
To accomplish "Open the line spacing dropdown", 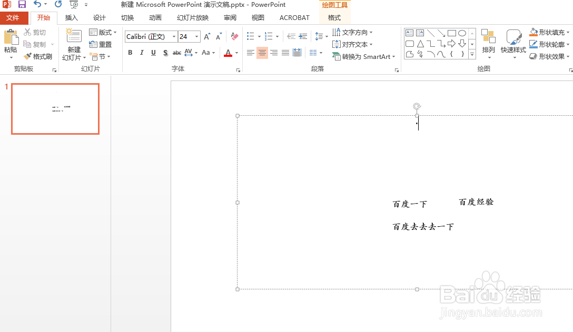I will coord(322,36).
